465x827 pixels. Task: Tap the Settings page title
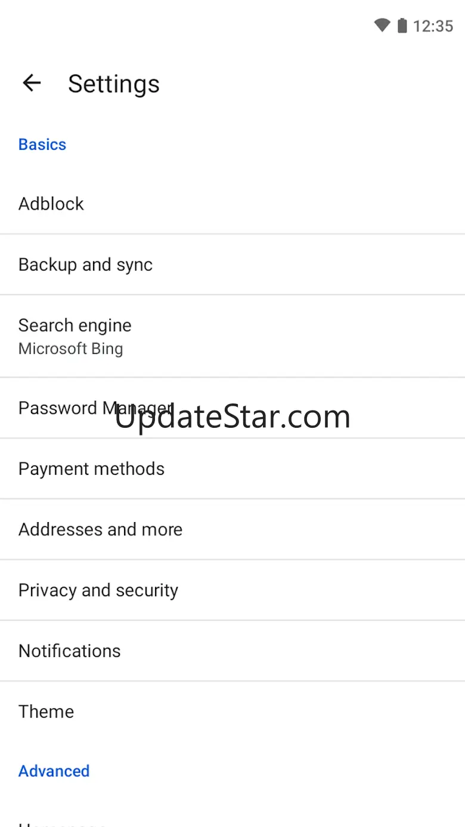point(114,84)
